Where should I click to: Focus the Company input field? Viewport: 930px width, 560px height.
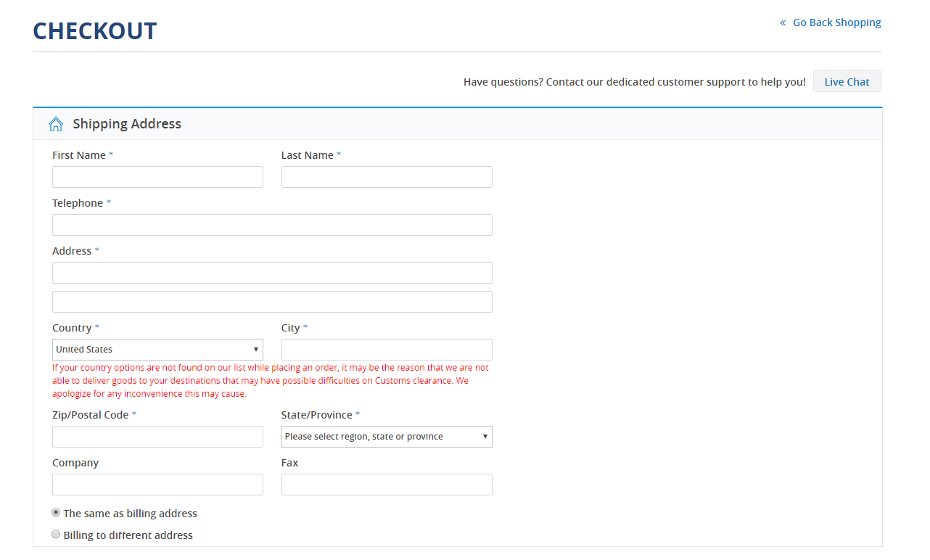[x=157, y=485]
